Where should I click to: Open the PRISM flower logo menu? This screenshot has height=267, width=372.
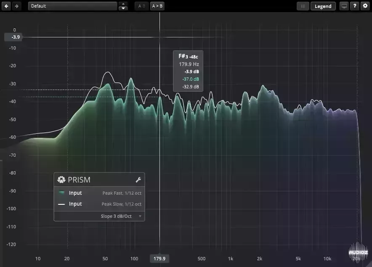pos(61,180)
